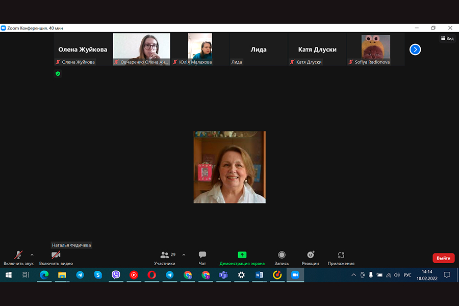Open the Приложения apps panel

pos(341,258)
